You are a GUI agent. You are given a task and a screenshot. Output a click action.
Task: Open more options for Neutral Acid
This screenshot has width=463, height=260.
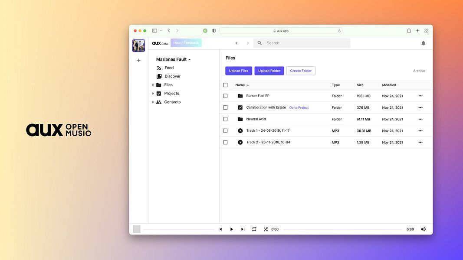[420, 119]
